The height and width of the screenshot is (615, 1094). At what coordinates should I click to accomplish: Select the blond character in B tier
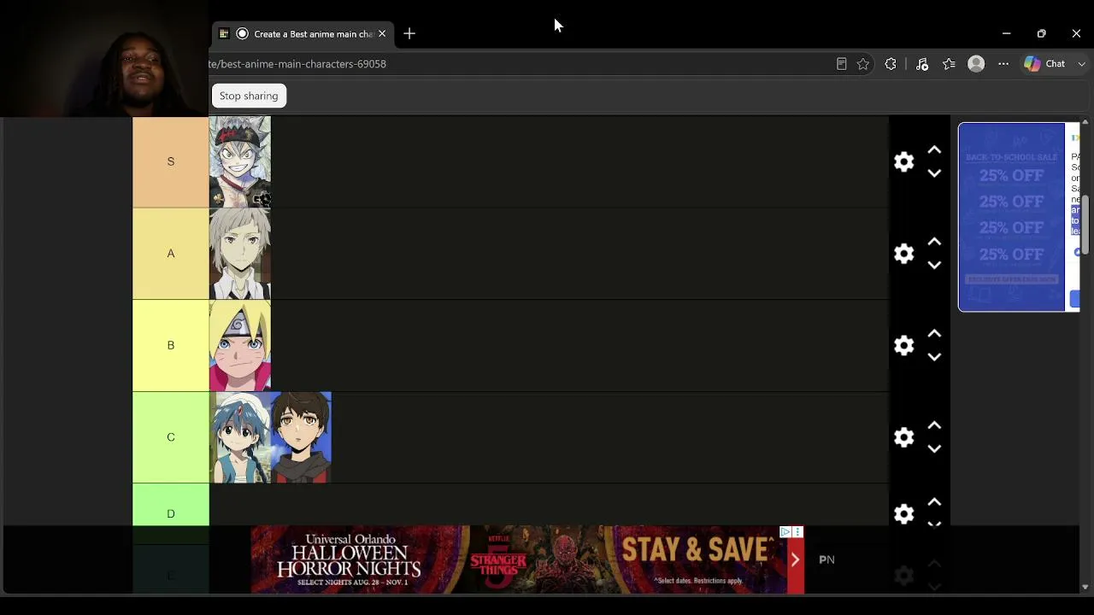coord(240,346)
